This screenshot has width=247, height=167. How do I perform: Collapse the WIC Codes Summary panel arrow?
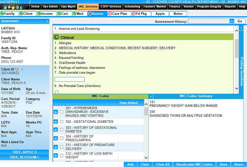pyautogui.click(x=151, y=96)
